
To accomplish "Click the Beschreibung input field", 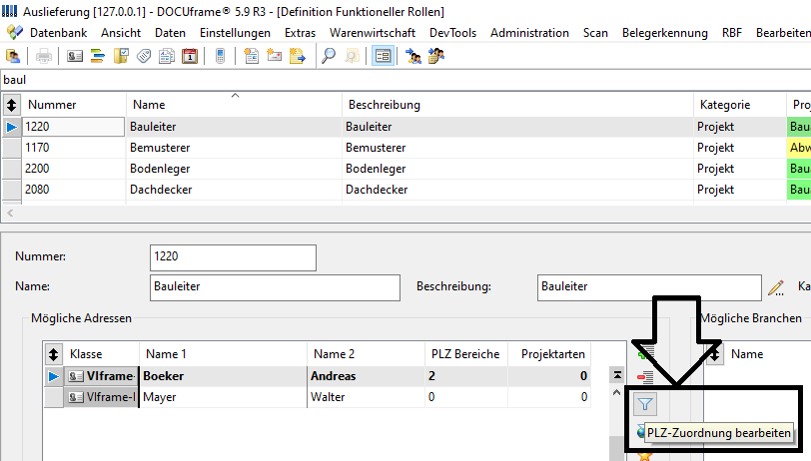I will click(x=649, y=287).
